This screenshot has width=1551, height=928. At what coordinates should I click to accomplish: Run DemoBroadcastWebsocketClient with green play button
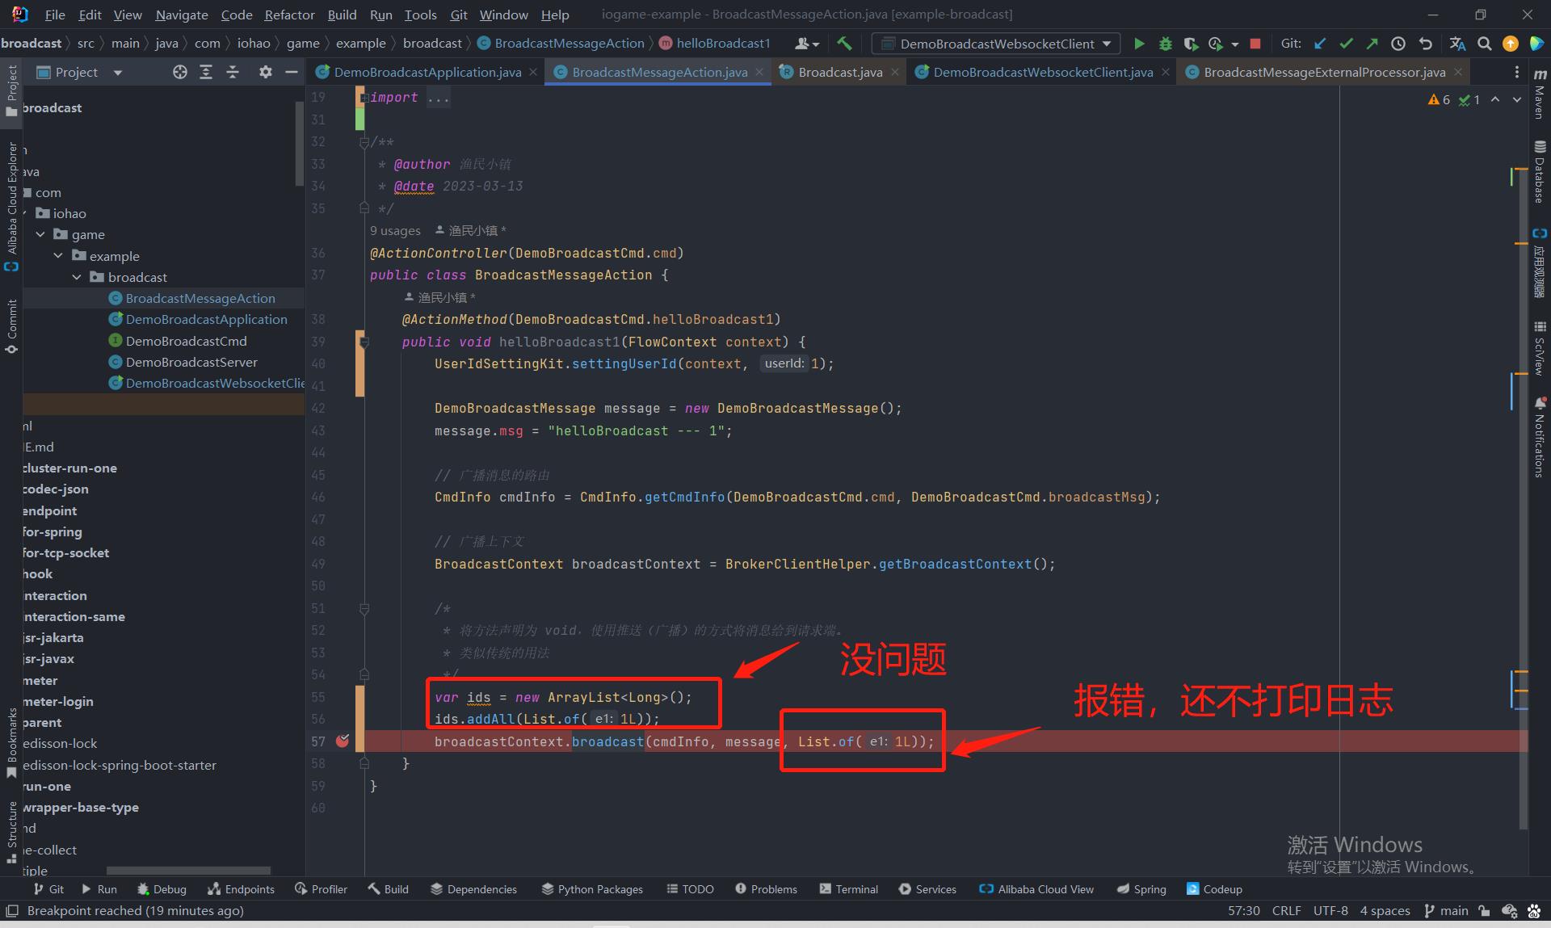tap(1139, 44)
